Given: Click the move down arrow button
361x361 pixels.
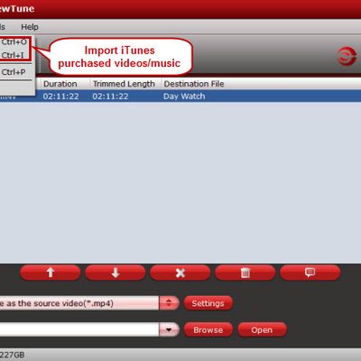Looking at the screenshot, I should point(116,273).
